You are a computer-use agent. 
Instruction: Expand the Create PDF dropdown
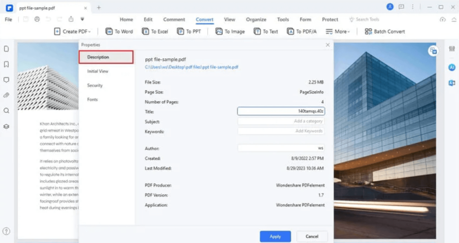(x=72, y=31)
